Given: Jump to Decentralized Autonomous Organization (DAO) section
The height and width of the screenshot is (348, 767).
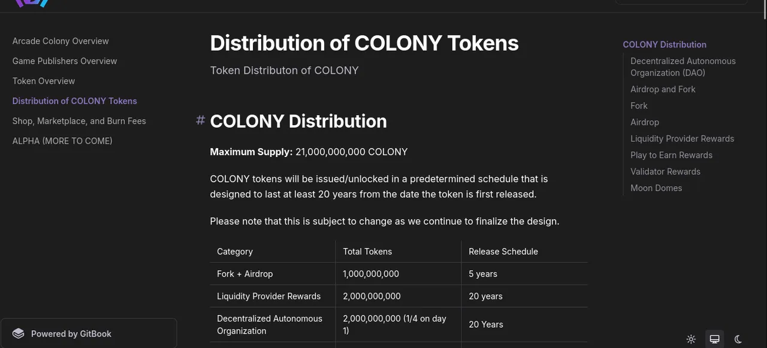Looking at the screenshot, I should [683, 66].
